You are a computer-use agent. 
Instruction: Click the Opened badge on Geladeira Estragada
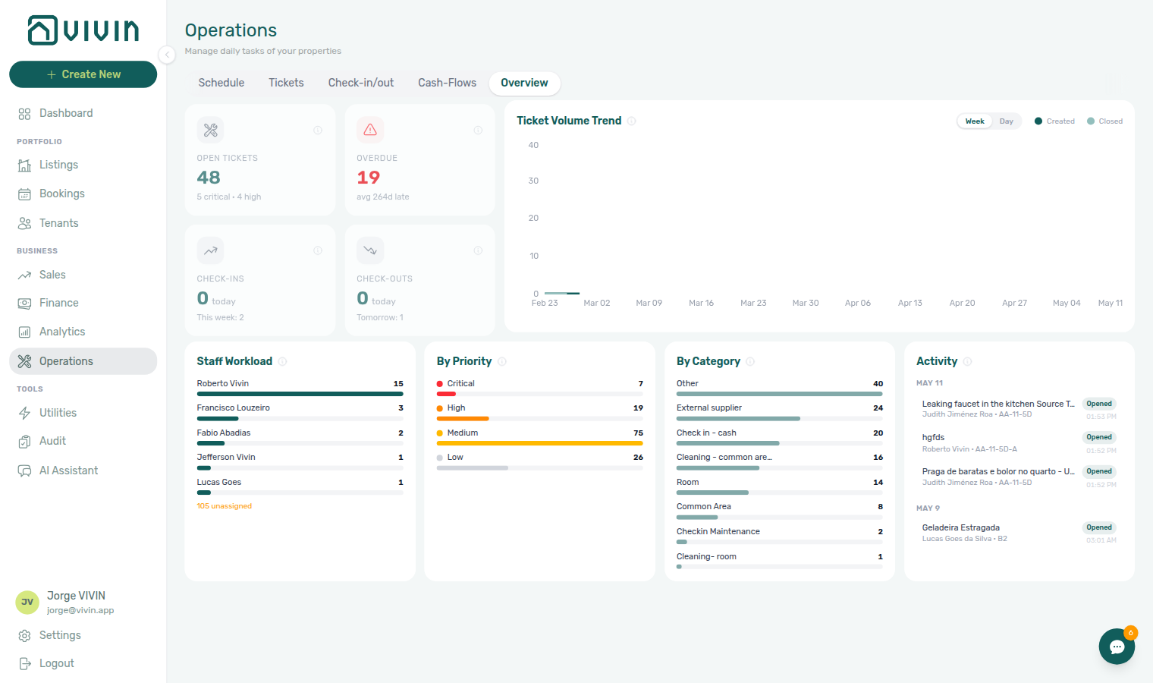pyautogui.click(x=1099, y=527)
